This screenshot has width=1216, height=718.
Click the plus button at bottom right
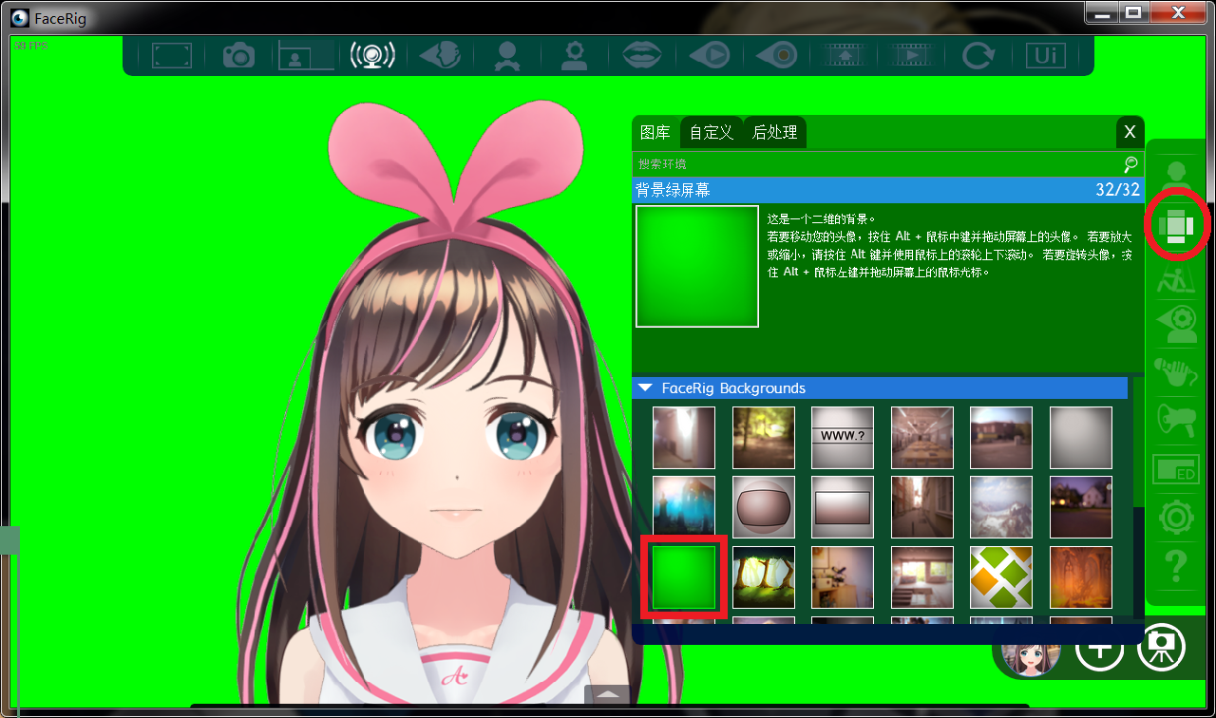[1099, 649]
